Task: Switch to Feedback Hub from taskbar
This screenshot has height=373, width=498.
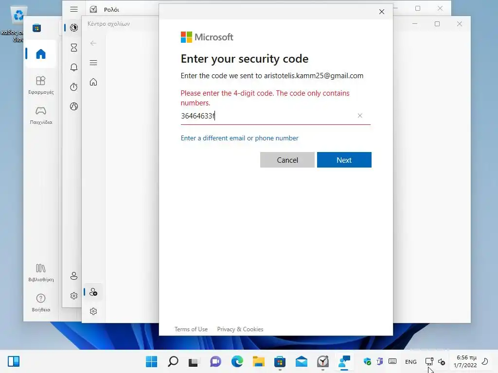Action: pyautogui.click(x=344, y=361)
